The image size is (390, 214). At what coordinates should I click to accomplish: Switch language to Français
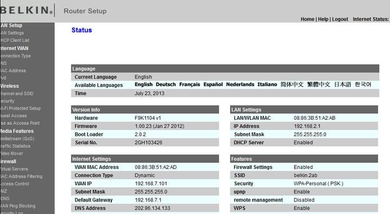point(189,85)
